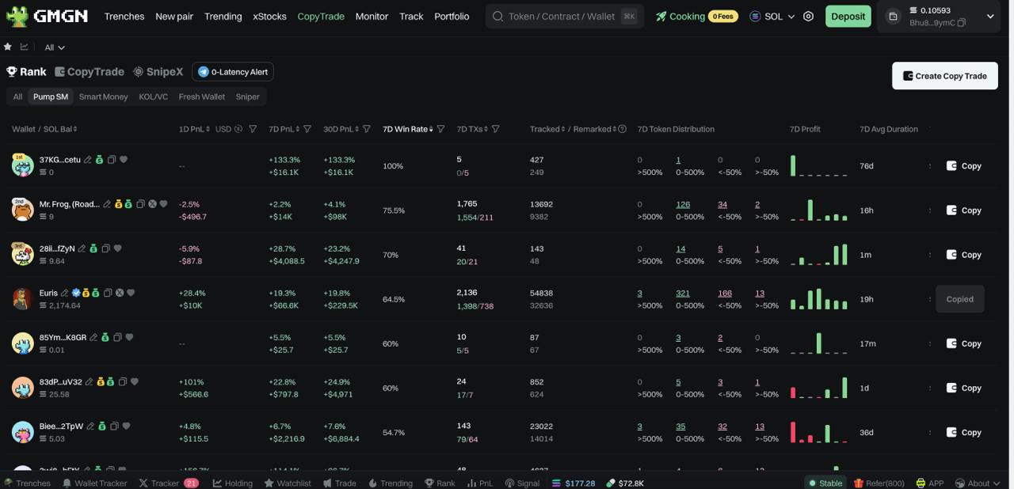Click the settings hexagon icon in header

click(808, 16)
